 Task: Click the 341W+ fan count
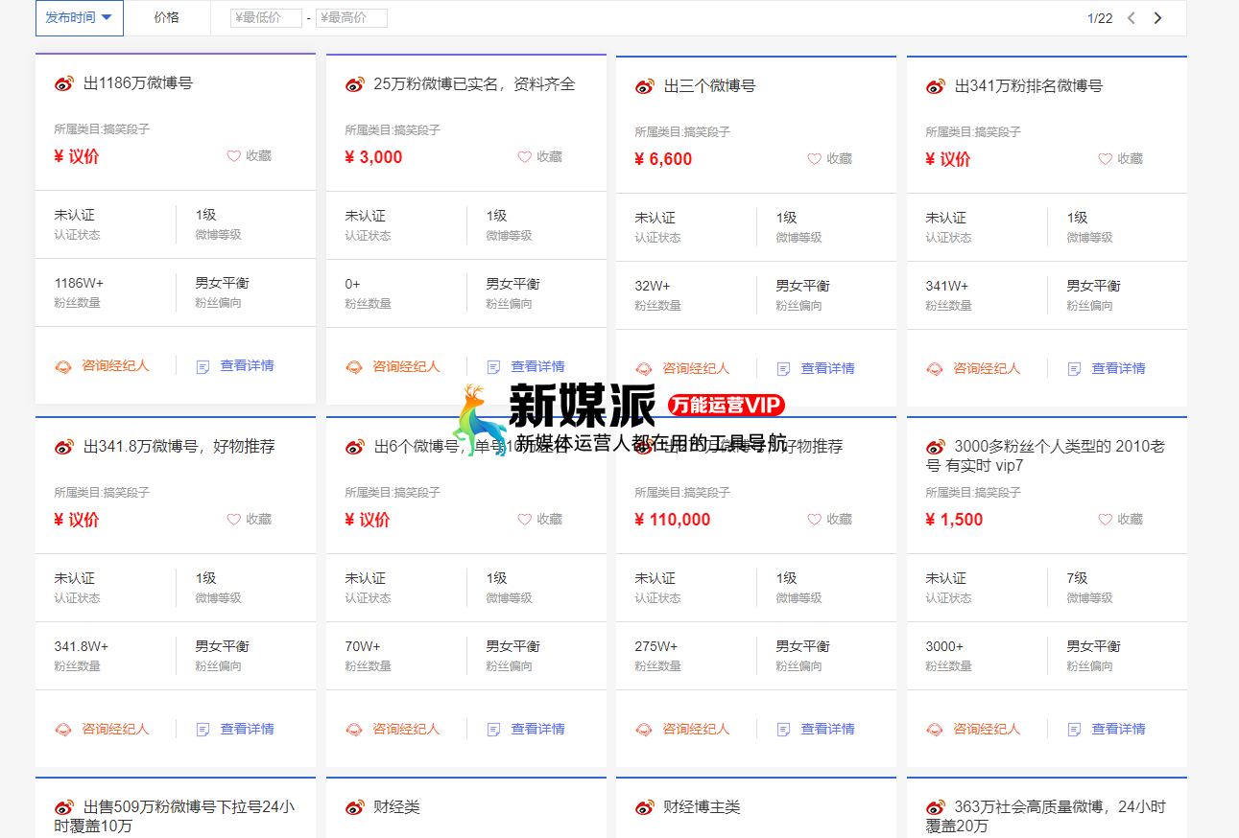pyautogui.click(x=947, y=287)
